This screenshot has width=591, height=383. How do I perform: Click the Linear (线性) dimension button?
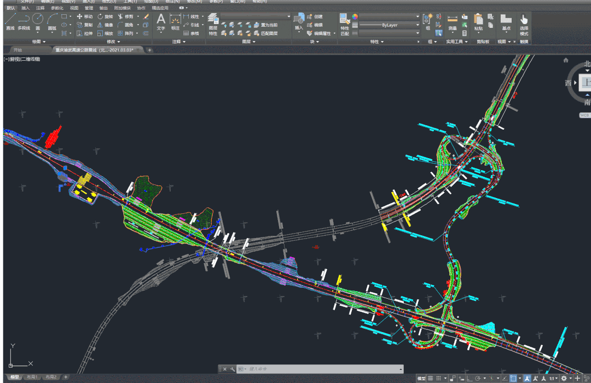tap(191, 16)
